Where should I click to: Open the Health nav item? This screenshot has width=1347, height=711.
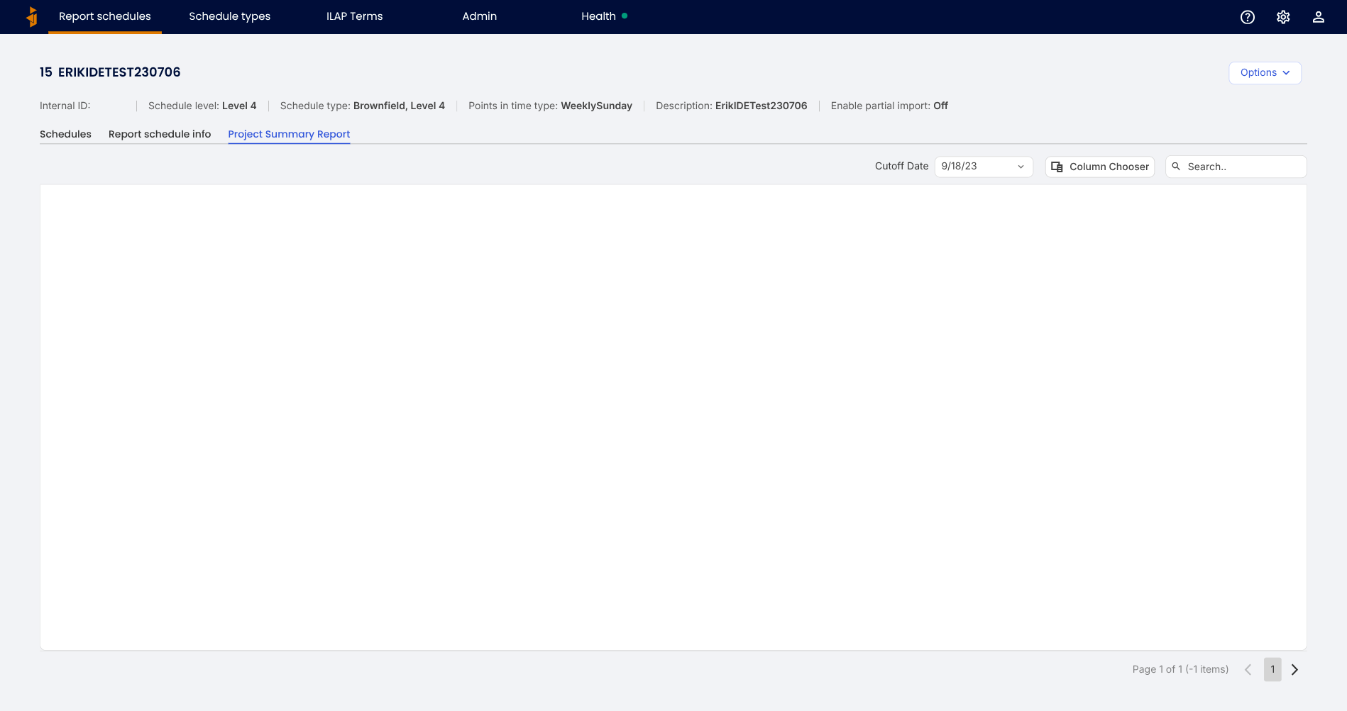pos(605,16)
